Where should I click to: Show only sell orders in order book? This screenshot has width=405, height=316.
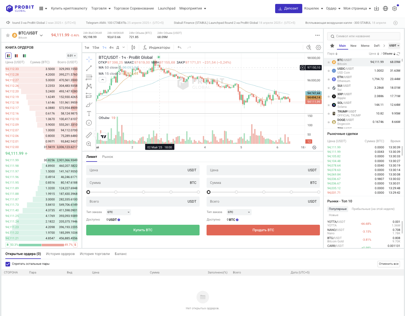coord(17,56)
